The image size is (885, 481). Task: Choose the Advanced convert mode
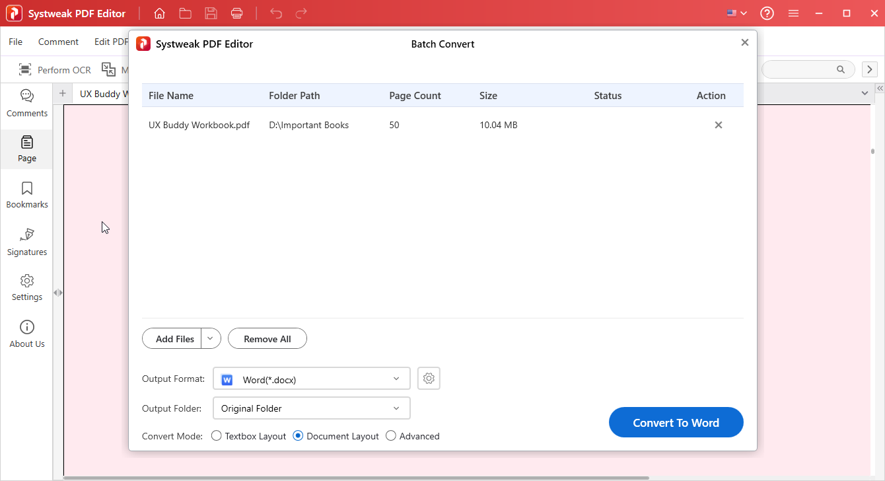(x=390, y=435)
